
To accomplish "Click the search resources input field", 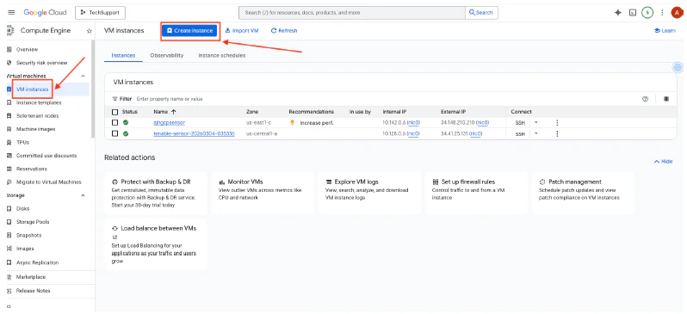I will click(352, 13).
